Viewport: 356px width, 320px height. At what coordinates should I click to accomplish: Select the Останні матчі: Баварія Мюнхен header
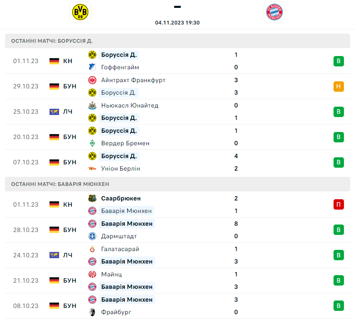[x=178, y=184]
